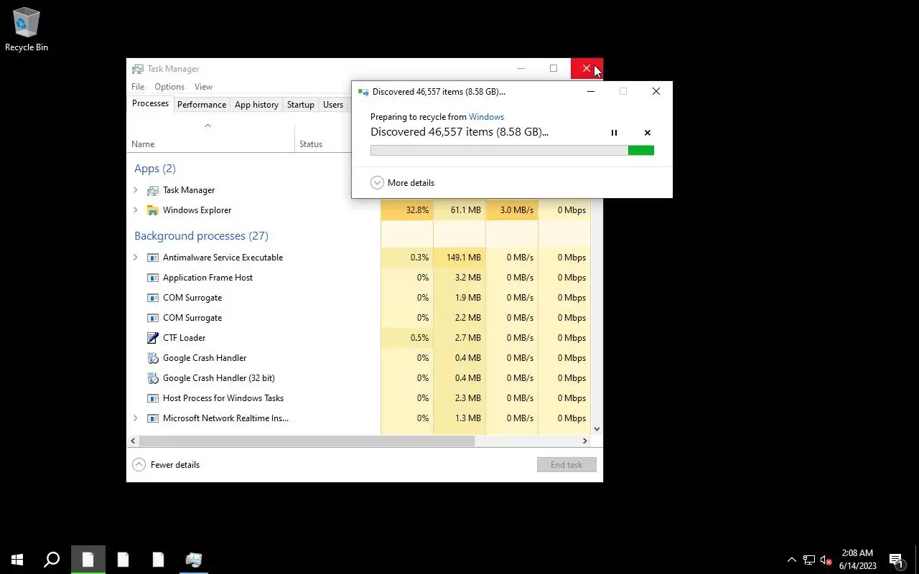This screenshot has width=919, height=574.
Task: Click the taskbar clock showing 2:08 AM
Action: pyautogui.click(x=857, y=560)
